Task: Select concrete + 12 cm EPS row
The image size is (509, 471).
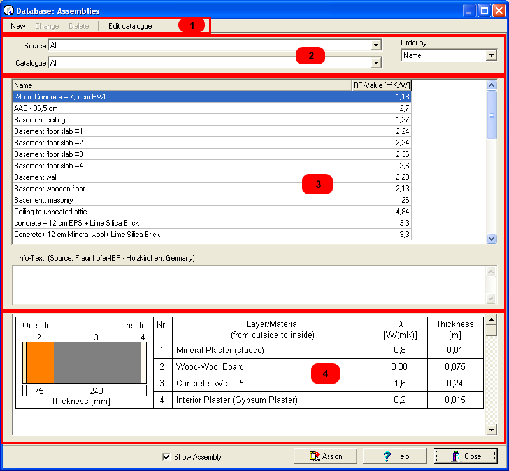Action: pyautogui.click(x=211, y=223)
